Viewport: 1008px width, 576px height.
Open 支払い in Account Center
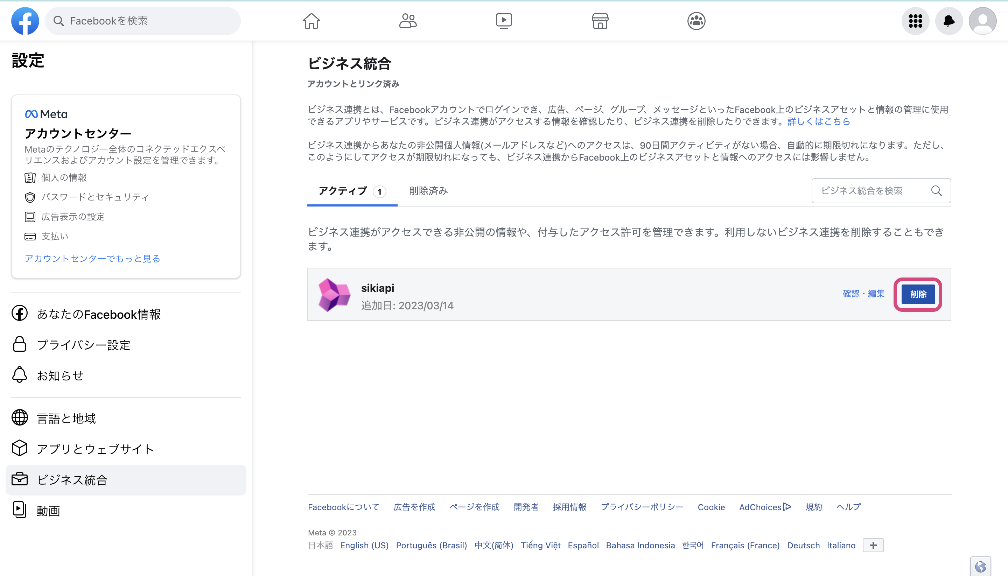click(47, 237)
